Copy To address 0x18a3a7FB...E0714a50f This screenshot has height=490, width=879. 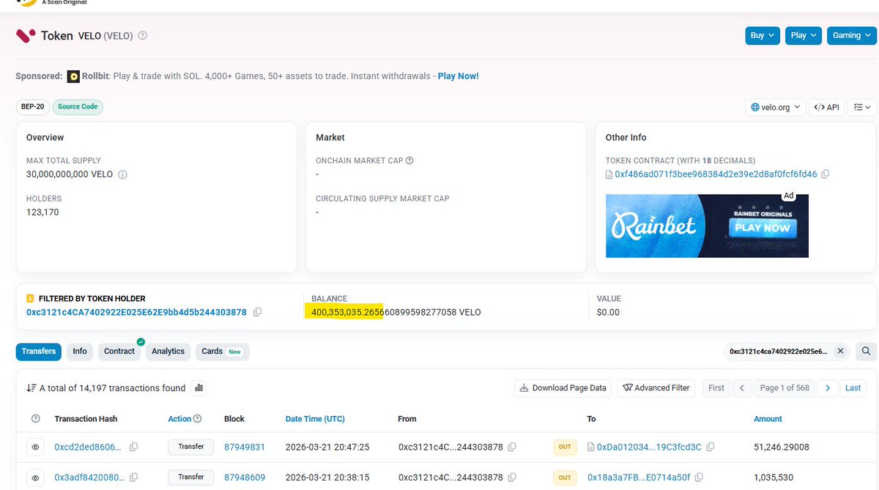coord(700,478)
